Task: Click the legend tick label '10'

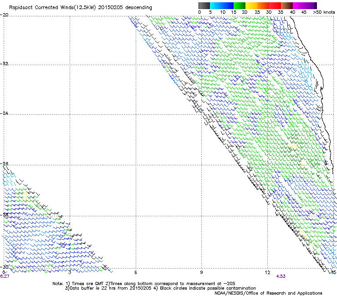Action: coord(223,12)
